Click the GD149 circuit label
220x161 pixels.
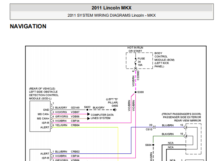pyautogui.click(x=75, y=108)
